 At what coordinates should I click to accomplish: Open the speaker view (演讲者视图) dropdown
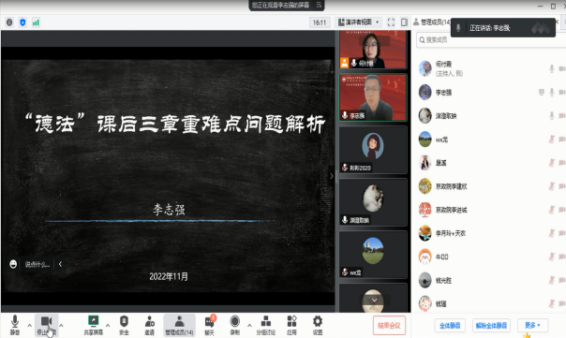point(359,22)
